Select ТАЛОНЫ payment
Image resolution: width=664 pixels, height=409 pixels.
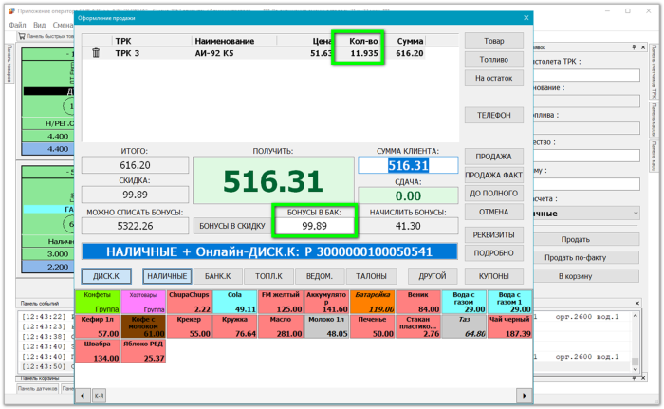(x=371, y=276)
